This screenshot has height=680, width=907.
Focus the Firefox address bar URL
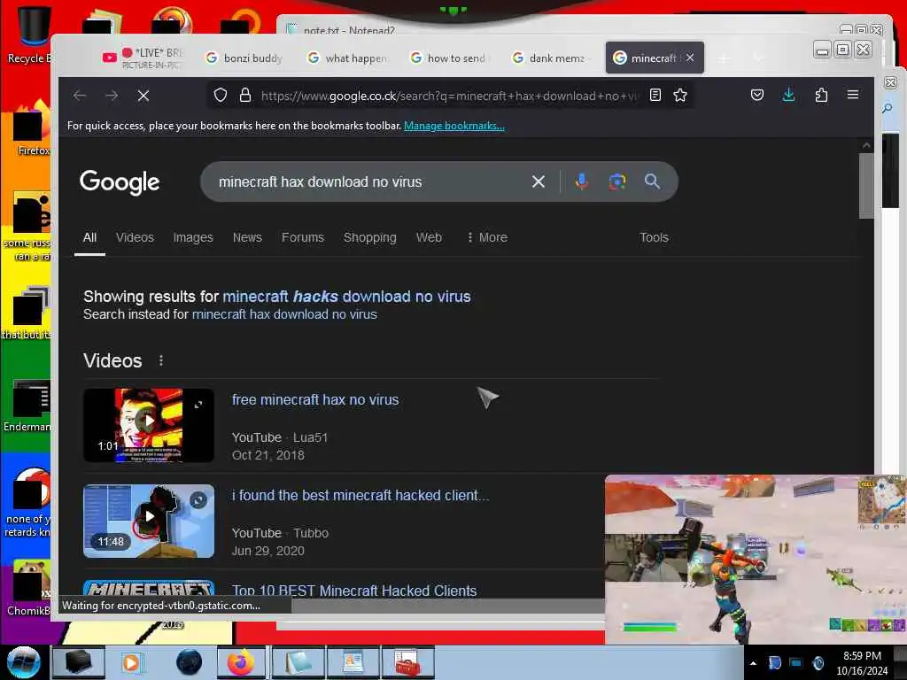click(448, 96)
